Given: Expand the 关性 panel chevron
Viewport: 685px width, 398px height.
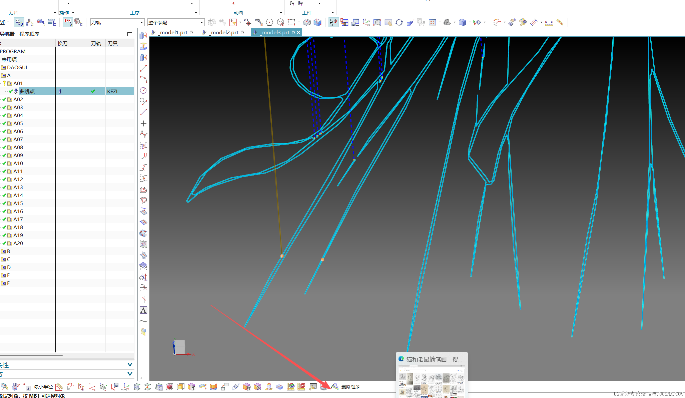Looking at the screenshot, I should pyautogui.click(x=130, y=365).
